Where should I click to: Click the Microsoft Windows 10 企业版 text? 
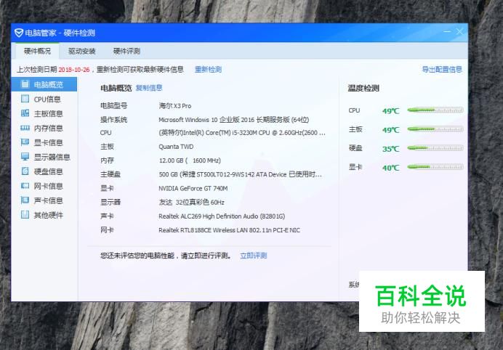(234, 120)
